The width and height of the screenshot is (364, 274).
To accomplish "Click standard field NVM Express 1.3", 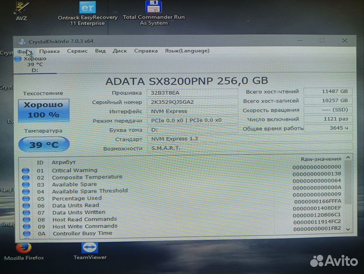I will click(x=250, y=139).
